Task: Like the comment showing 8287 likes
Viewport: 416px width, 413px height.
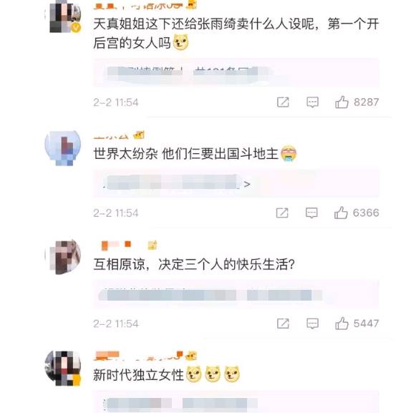Action: tap(342, 102)
